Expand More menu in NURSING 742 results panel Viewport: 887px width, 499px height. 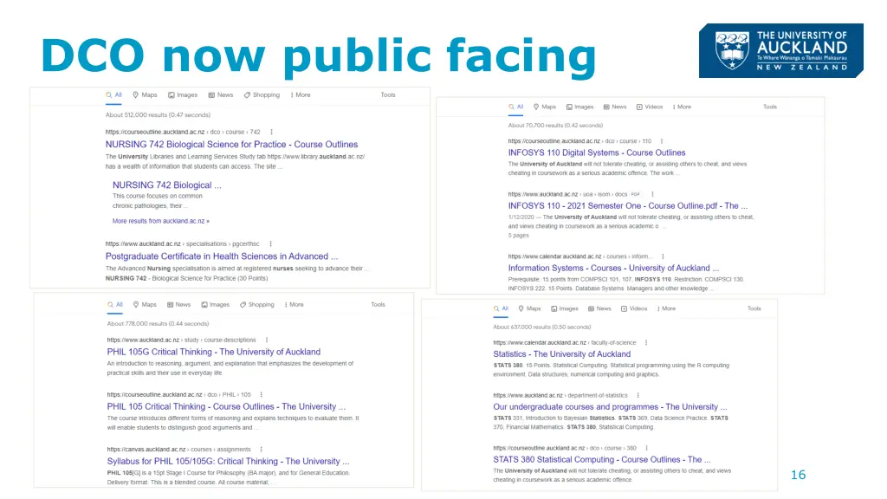click(301, 95)
